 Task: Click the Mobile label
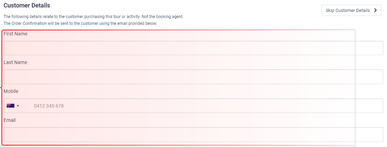coord(11,91)
